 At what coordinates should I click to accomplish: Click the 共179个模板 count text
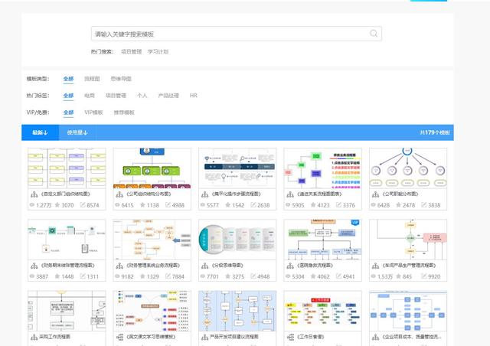click(435, 132)
